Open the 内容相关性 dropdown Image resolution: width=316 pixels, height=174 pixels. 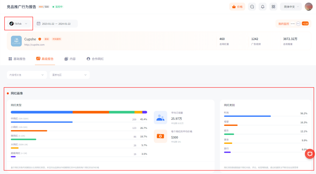coord(27,75)
